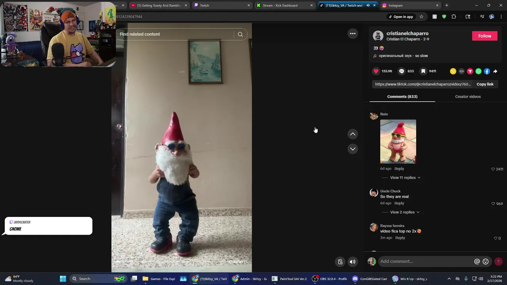
Task: Go to previous video with up arrow
Action: [353, 134]
